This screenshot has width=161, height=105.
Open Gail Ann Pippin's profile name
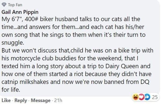(20, 12)
